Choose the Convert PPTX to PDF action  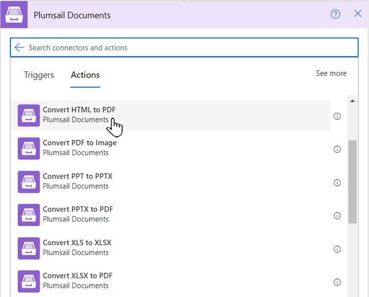[171, 215]
